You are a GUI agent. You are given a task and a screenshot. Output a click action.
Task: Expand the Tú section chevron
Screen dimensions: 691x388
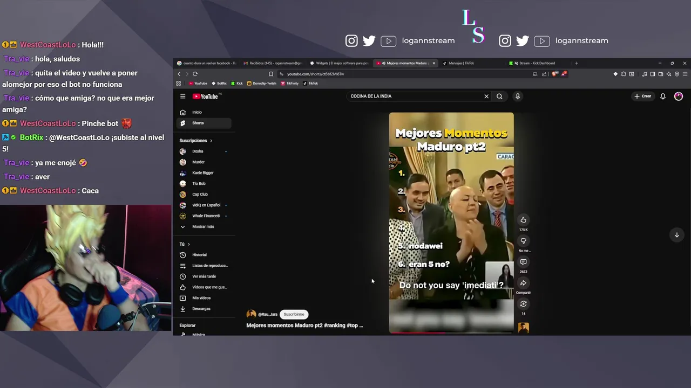pyautogui.click(x=188, y=244)
